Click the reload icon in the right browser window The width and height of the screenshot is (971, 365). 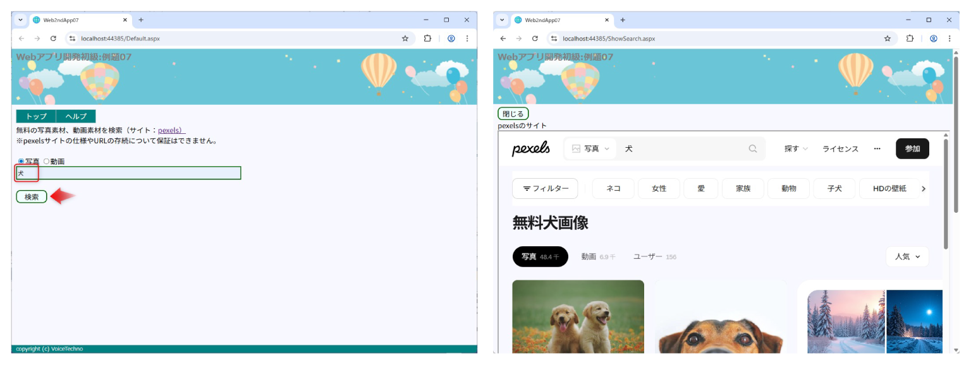coord(536,38)
